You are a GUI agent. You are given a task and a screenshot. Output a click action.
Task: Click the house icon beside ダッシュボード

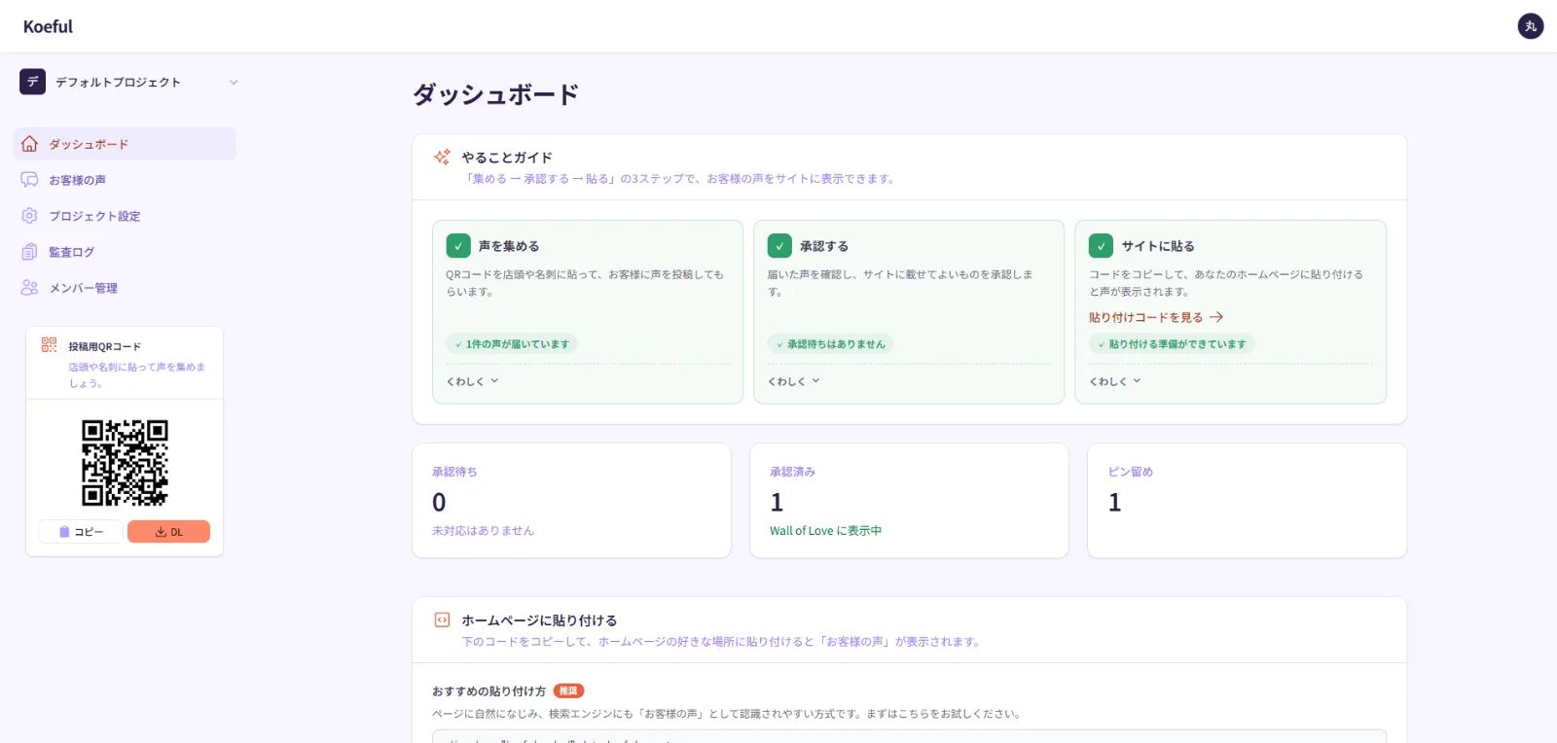(x=29, y=144)
